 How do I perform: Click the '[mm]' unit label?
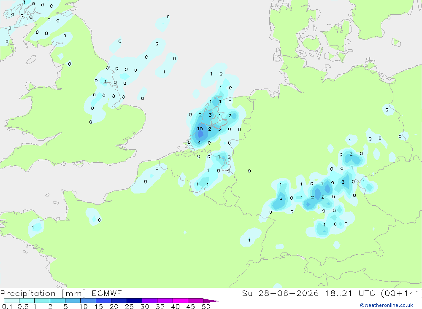click(73, 293)
